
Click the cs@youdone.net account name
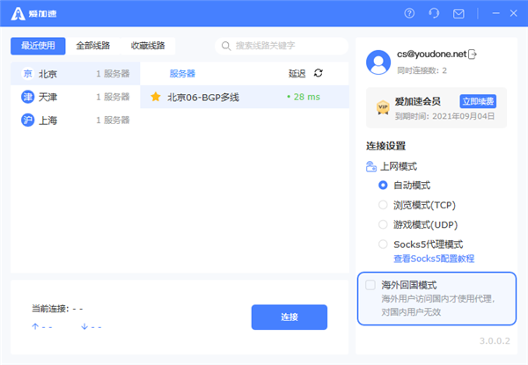click(432, 55)
